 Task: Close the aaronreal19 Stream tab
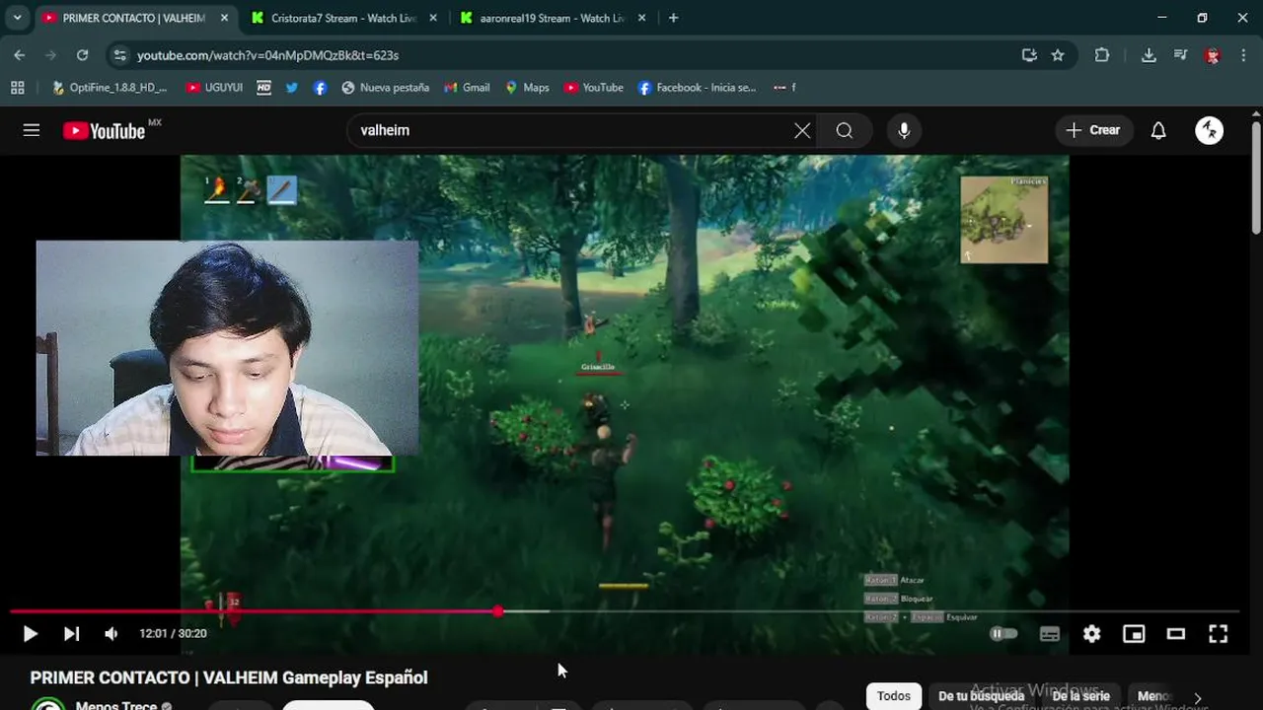640,18
